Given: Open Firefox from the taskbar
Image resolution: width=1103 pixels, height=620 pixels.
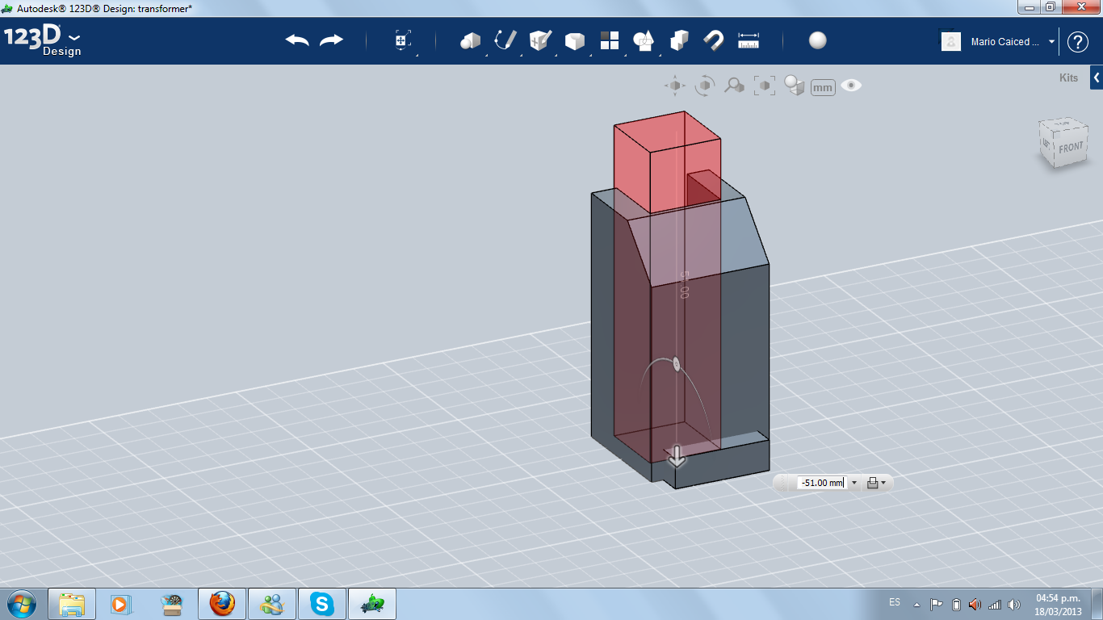Looking at the screenshot, I should point(222,604).
